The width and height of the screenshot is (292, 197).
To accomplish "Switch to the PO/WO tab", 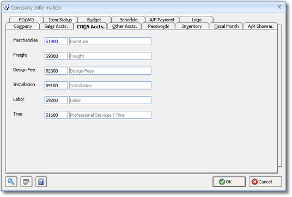I will [26, 20].
